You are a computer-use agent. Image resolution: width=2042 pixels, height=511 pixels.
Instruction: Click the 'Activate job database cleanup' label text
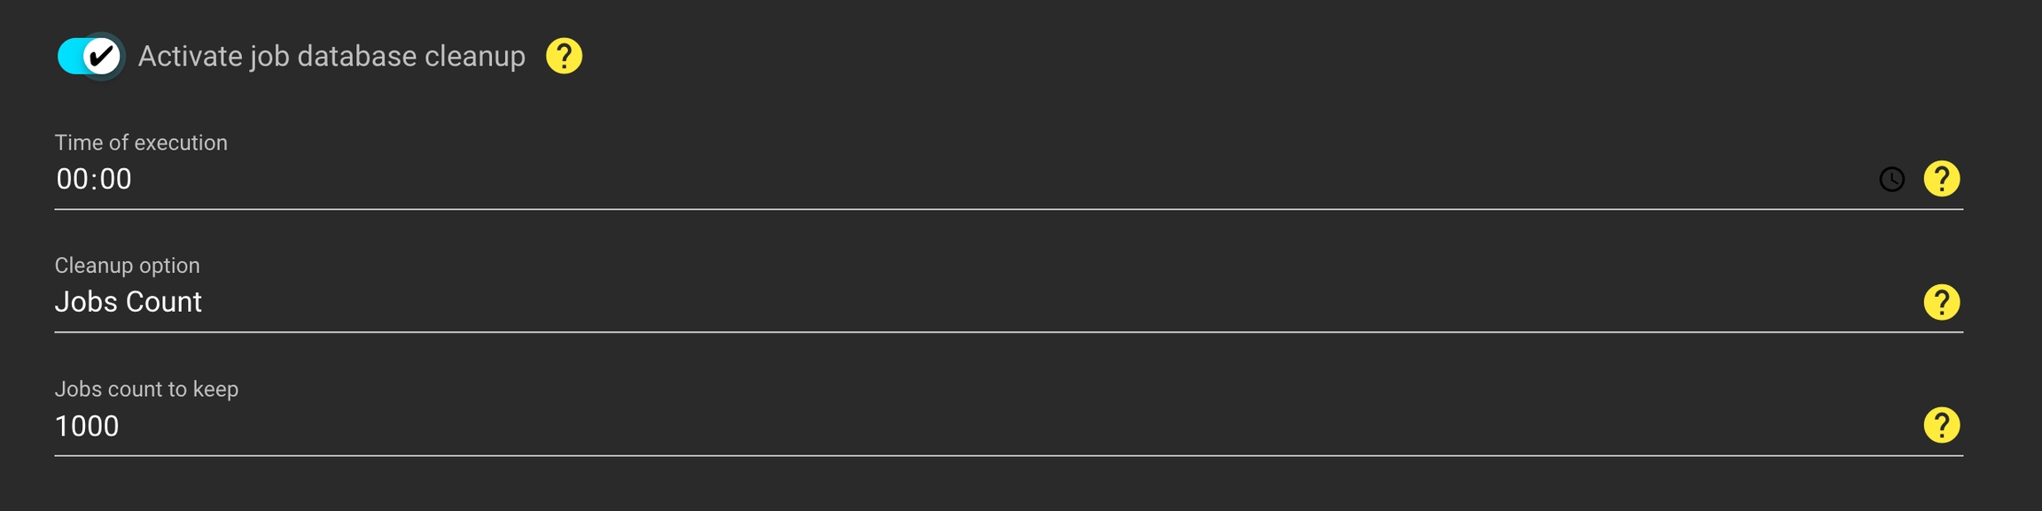point(331,57)
